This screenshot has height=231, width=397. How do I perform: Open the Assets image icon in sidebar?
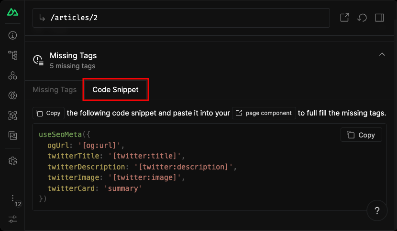point(12,136)
